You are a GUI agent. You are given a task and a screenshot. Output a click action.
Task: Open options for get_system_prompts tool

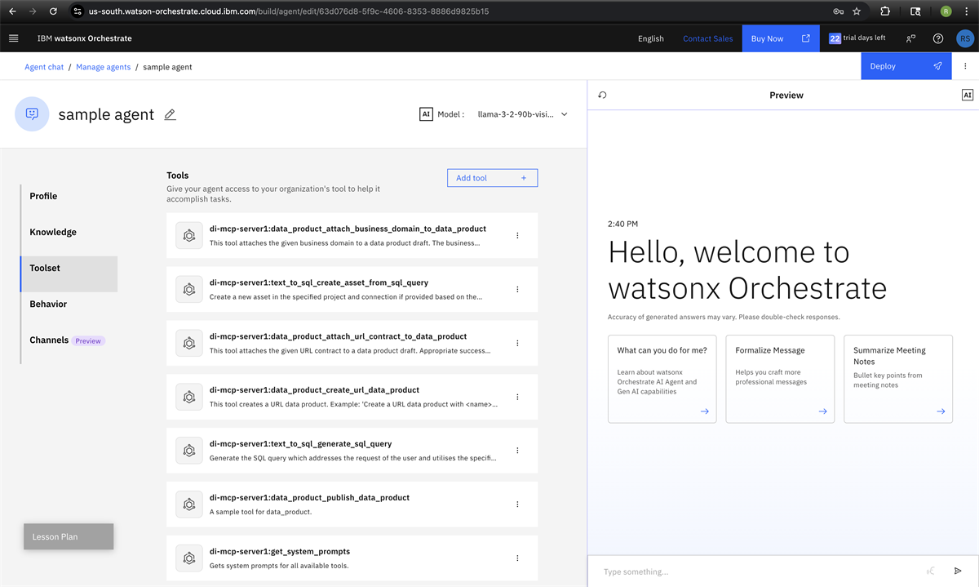tap(517, 558)
